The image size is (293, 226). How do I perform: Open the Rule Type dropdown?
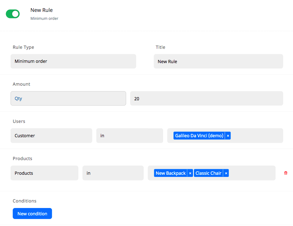tap(73, 61)
